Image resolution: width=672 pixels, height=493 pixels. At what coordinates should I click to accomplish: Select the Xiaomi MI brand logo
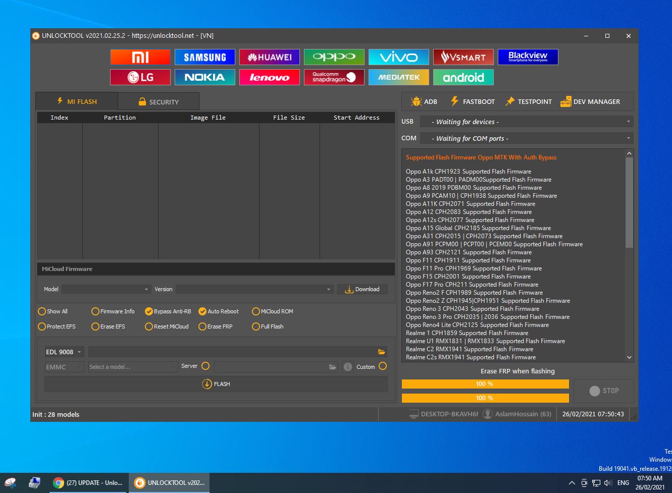pyautogui.click(x=140, y=57)
